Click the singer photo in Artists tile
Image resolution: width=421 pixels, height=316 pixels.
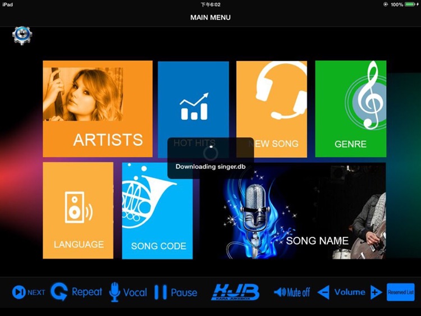coord(83,94)
